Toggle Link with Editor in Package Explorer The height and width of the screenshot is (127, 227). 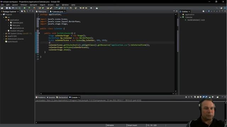24,11
